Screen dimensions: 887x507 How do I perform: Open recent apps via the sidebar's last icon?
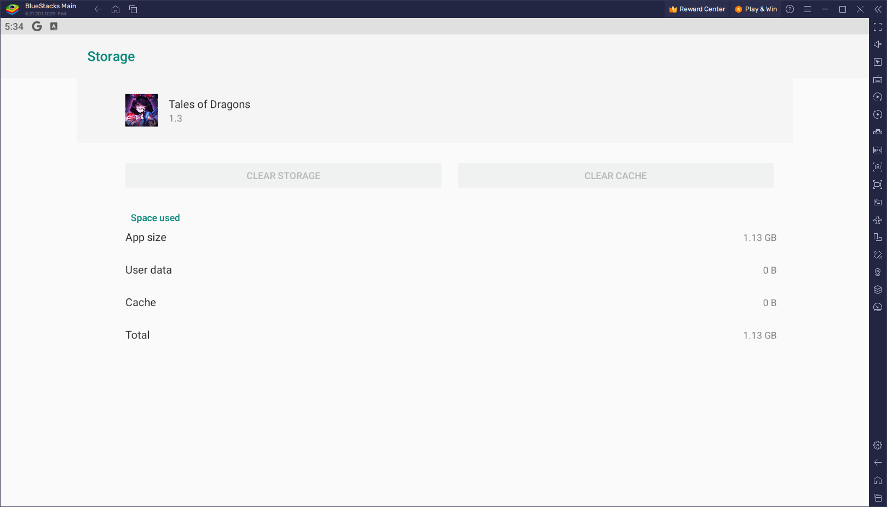coord(878,498)
